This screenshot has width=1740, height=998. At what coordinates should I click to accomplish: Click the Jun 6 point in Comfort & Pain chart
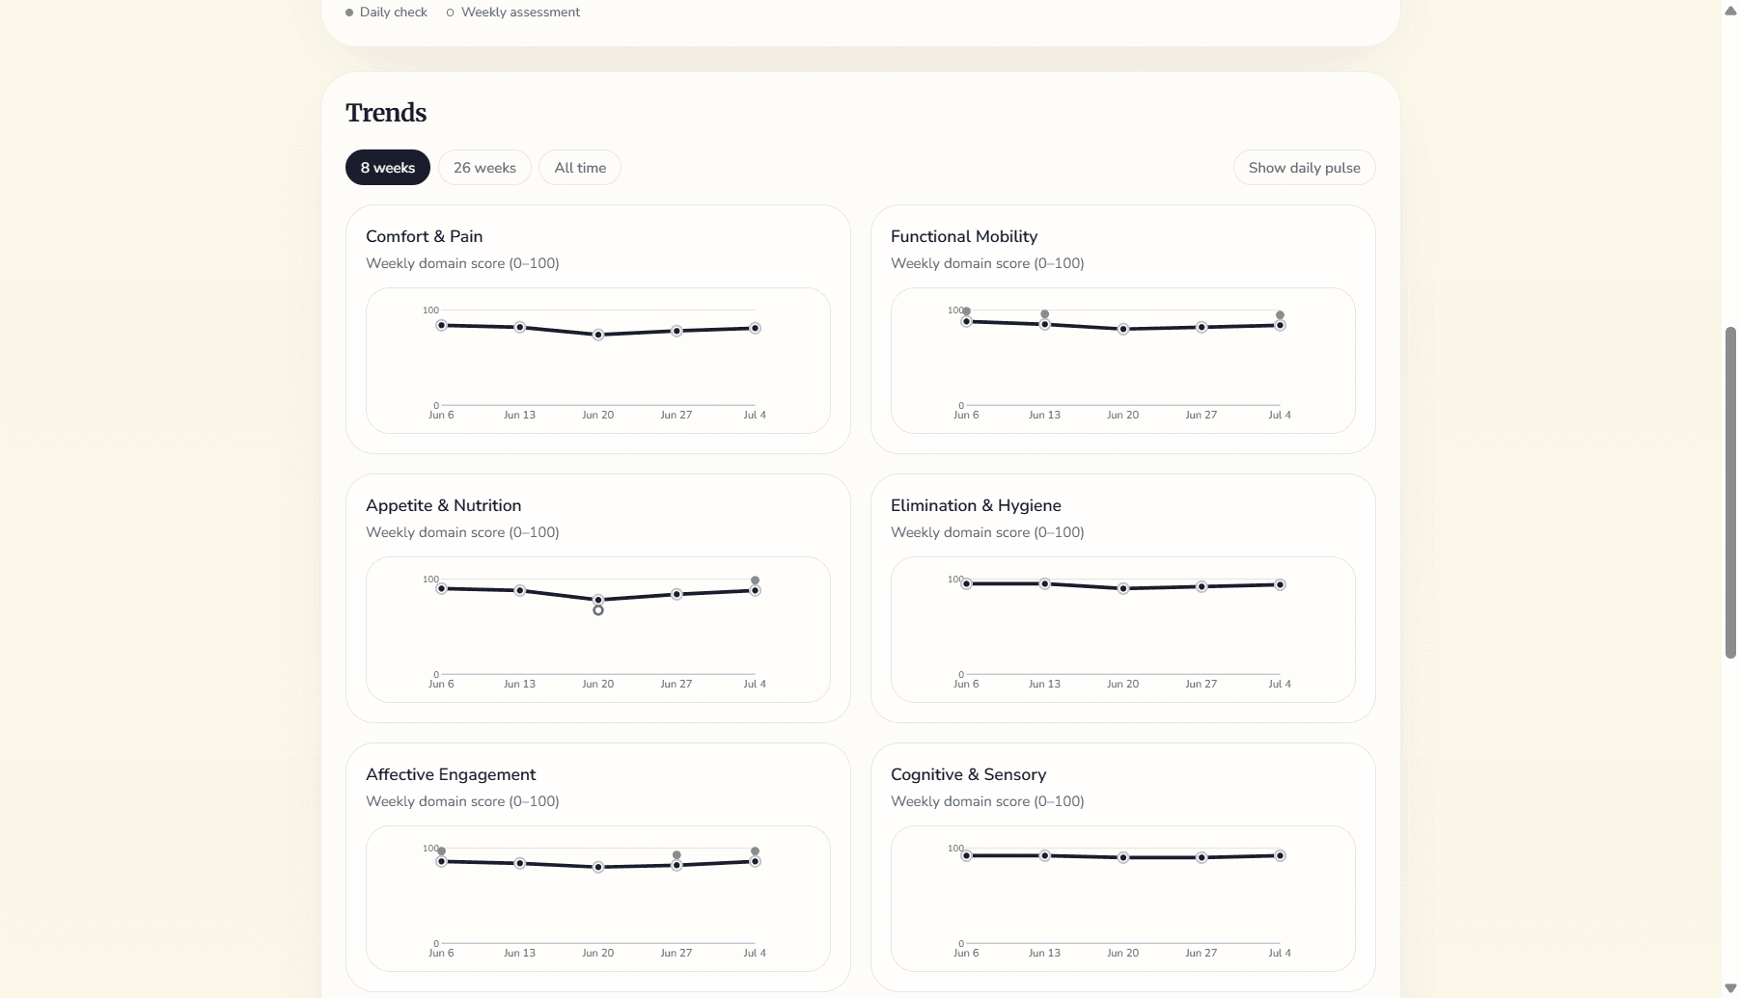441,325
